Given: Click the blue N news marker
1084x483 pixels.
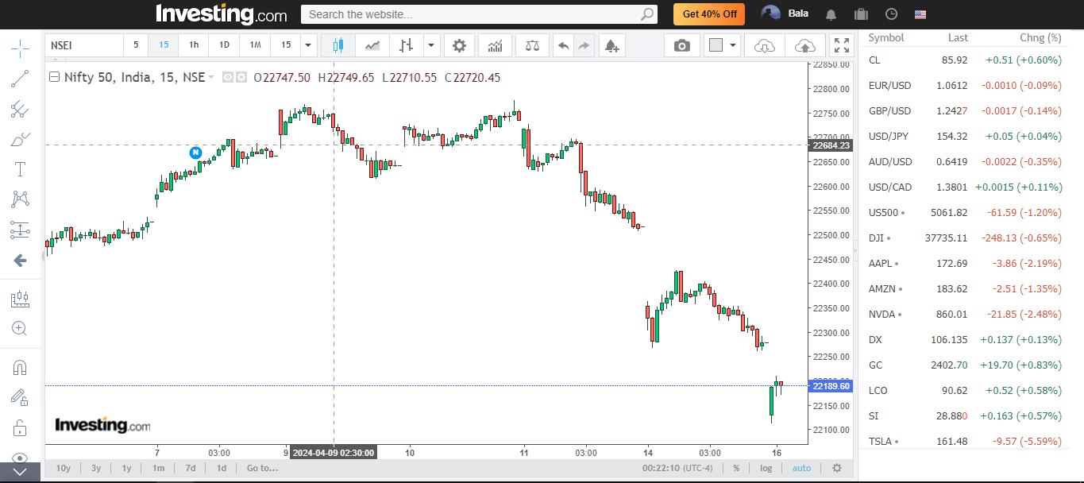Looking at the screenshot, I should click(195, 152).
